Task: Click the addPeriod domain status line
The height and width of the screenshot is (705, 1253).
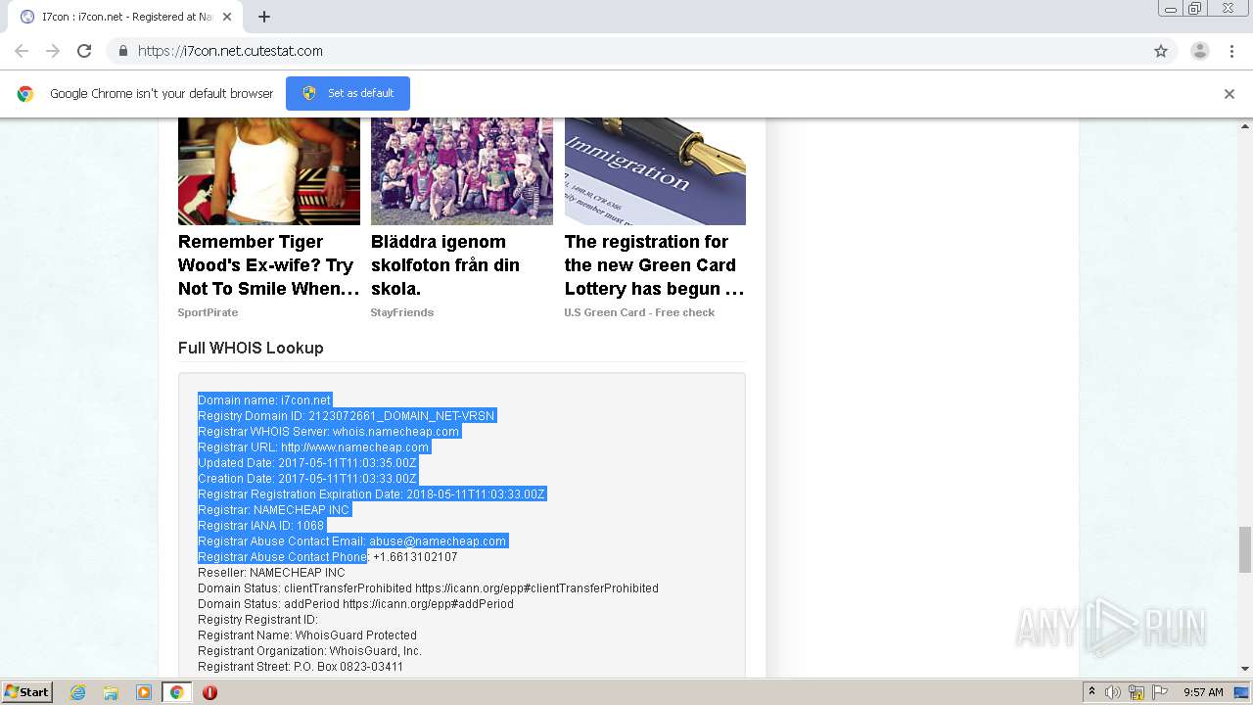Action: (355, 603)
